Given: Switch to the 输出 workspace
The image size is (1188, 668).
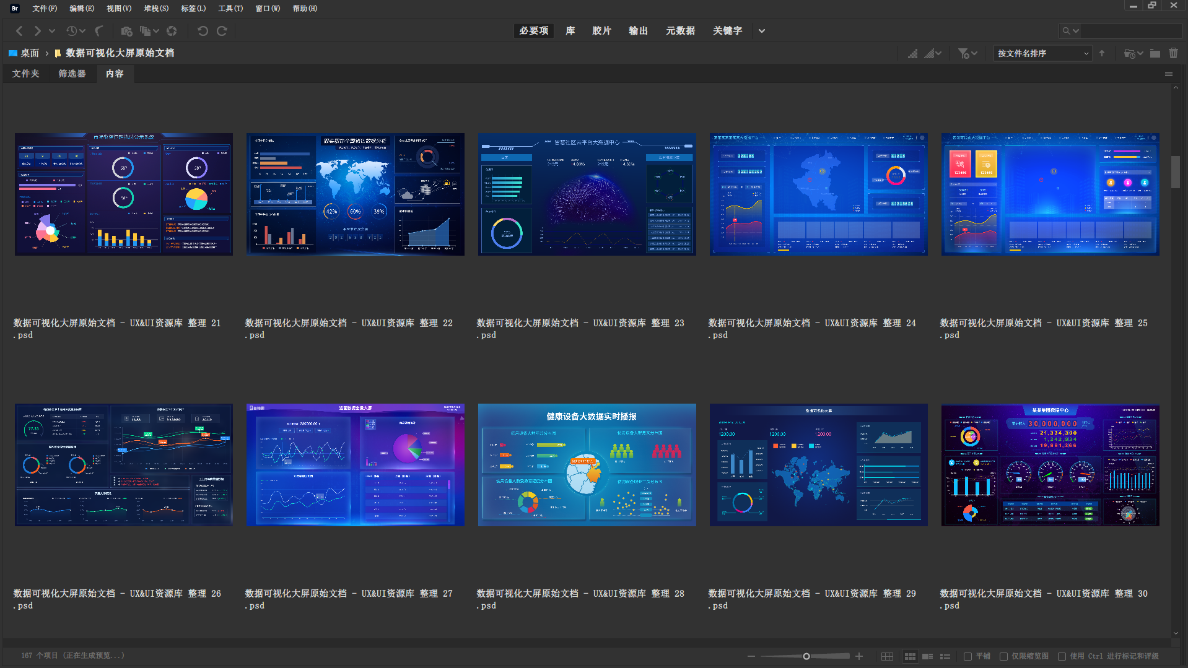Looking at the screenshot, I should point(638,31).
